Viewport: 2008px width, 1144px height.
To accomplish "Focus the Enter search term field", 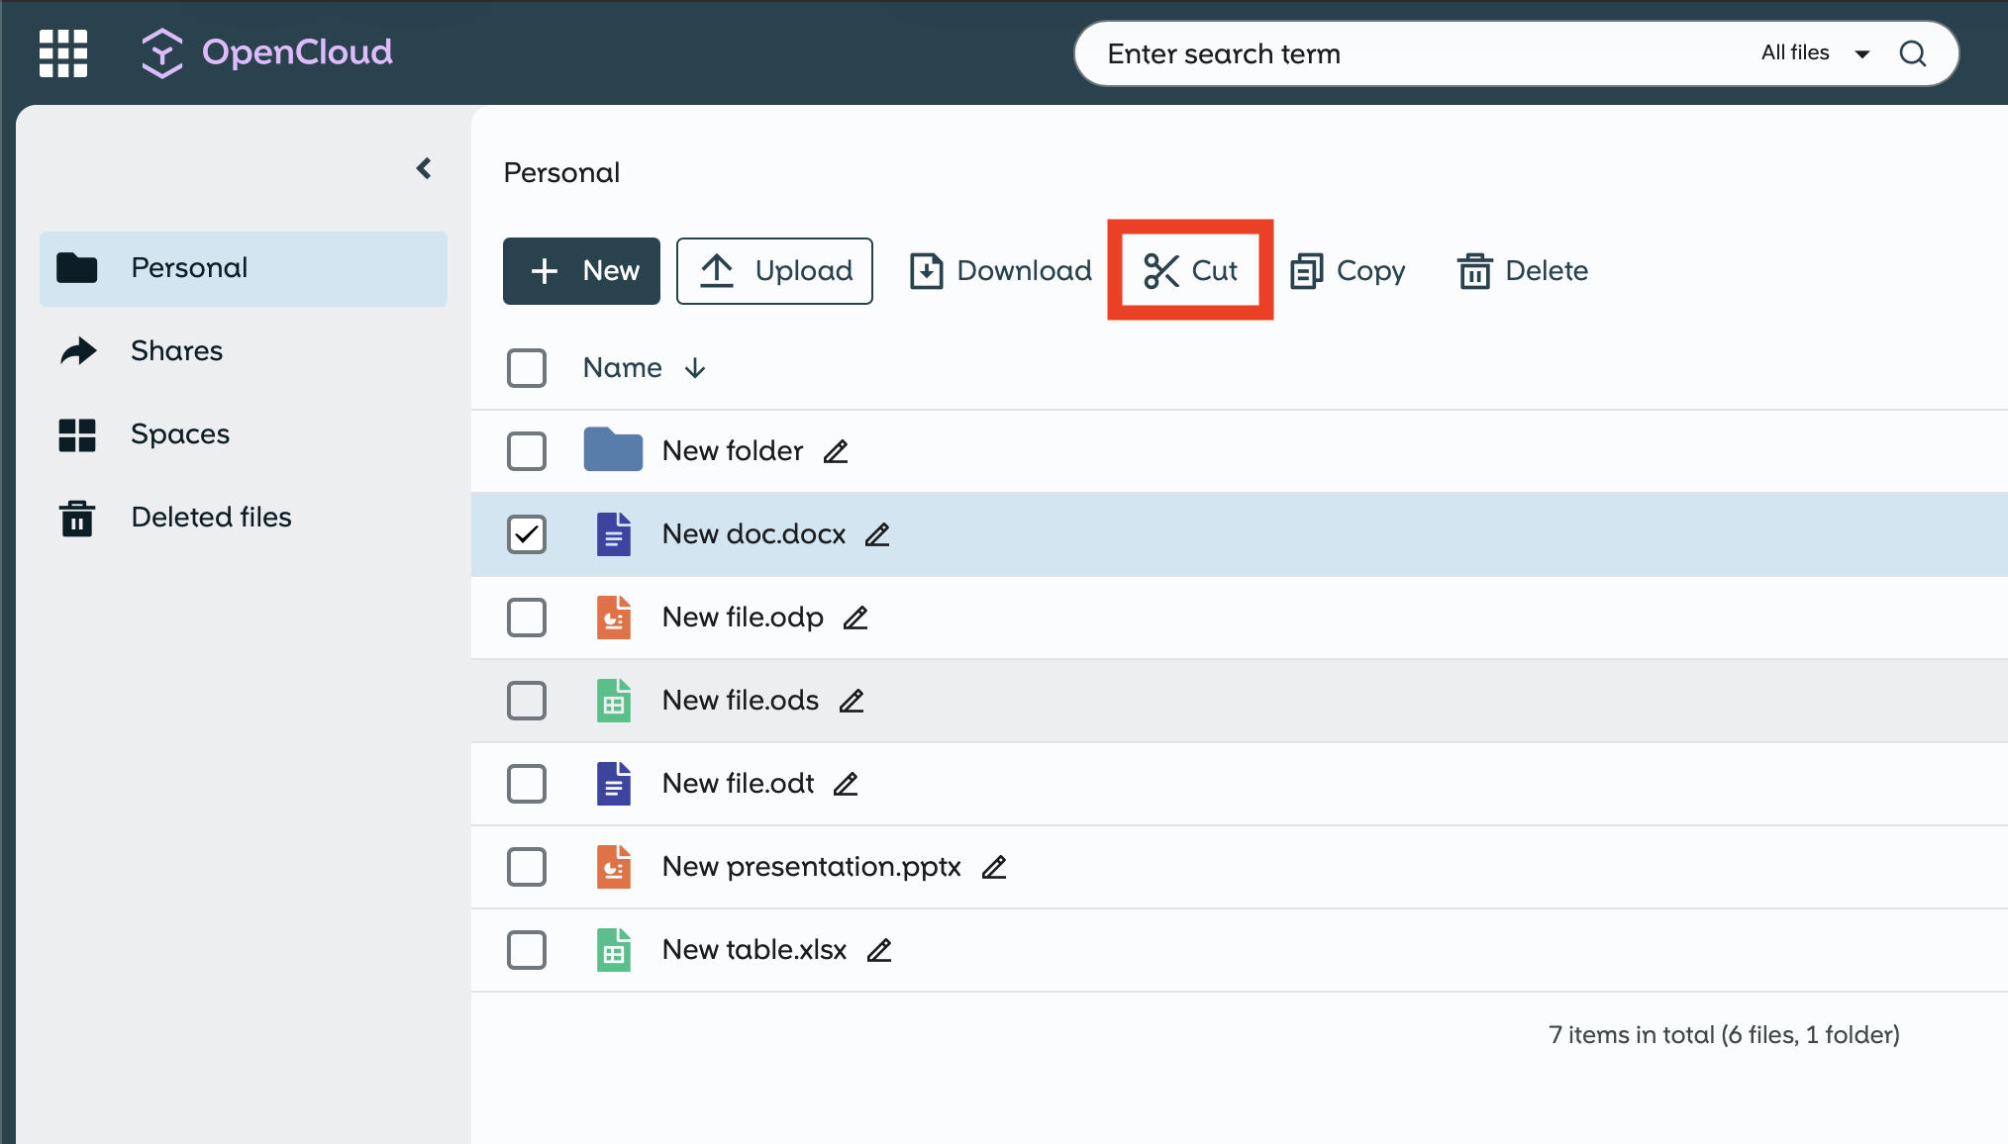I will 1386,53.
